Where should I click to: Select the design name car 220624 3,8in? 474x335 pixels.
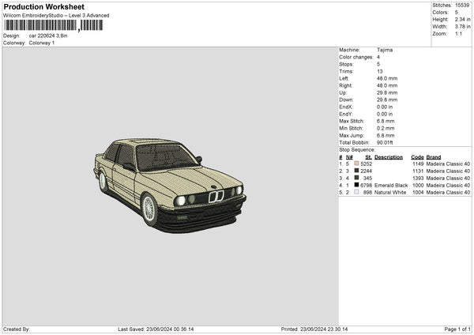tap(50, 36)
